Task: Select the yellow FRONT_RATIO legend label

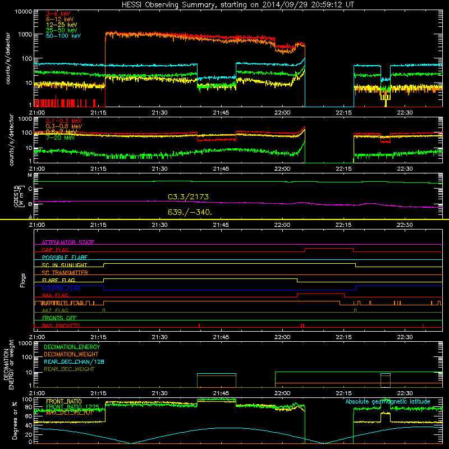Action: (64, 401)
